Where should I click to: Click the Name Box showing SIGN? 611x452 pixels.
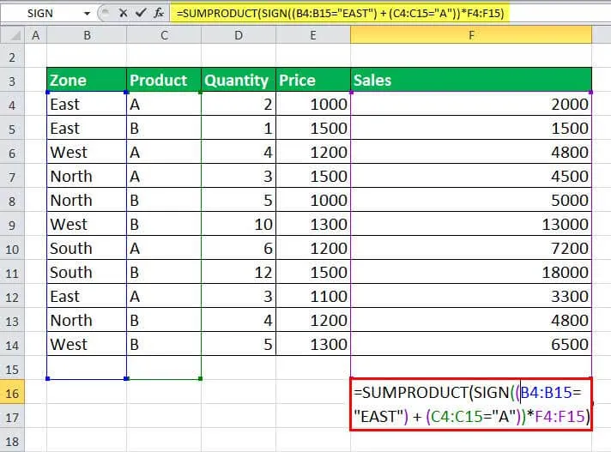point(40,14)
